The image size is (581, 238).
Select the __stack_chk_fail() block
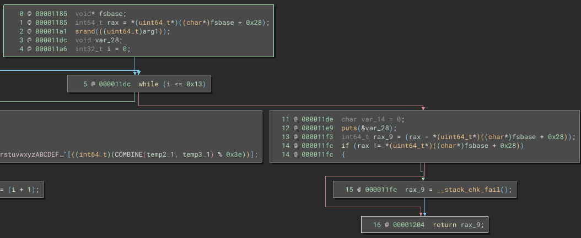point(424,190)
